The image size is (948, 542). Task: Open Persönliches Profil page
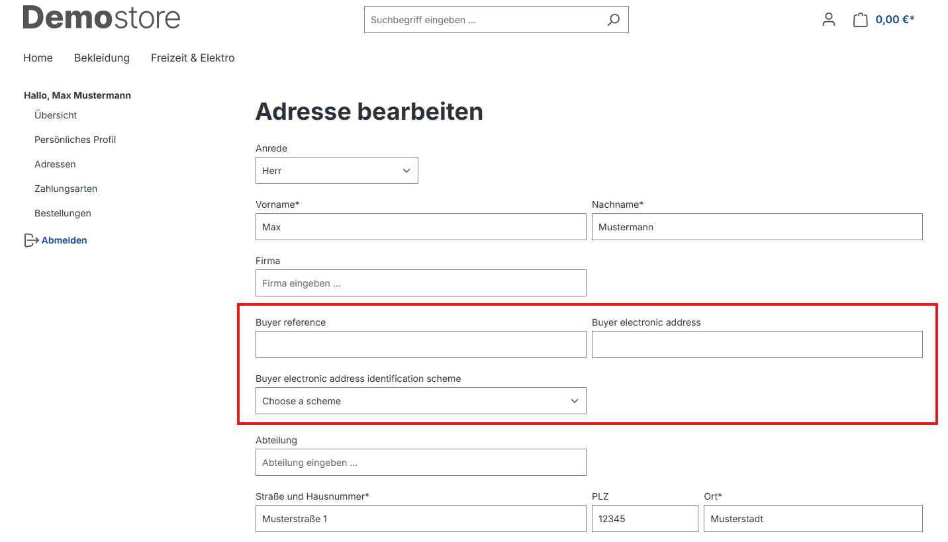[75, 140]
